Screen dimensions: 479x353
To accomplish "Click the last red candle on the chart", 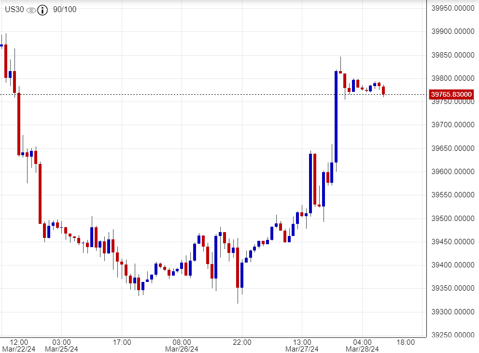I will point(383,90).
